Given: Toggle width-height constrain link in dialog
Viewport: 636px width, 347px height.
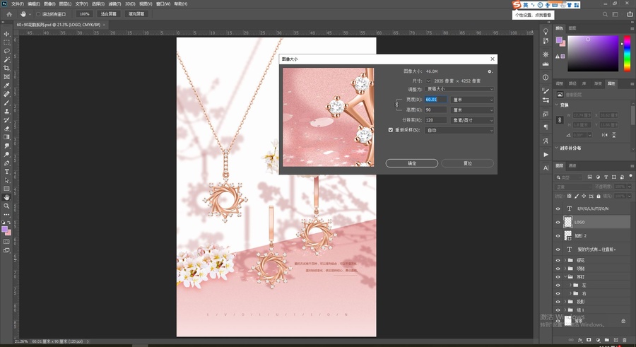Looking at the screenshot, I should (396, 105).
